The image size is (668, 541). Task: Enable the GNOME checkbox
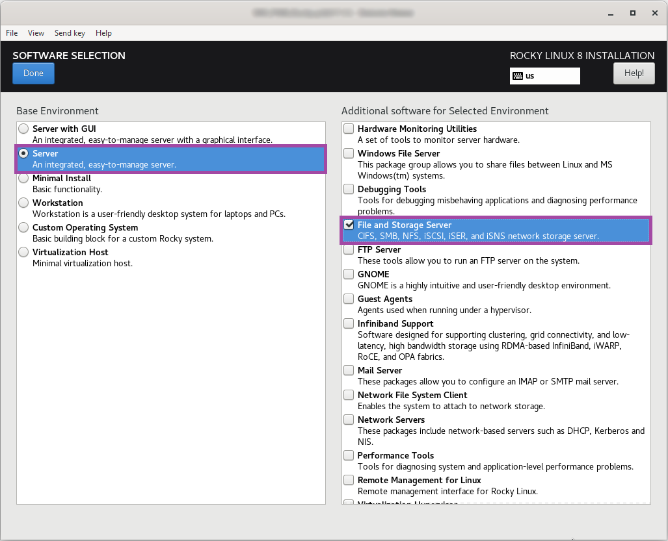tap(349, 274)
